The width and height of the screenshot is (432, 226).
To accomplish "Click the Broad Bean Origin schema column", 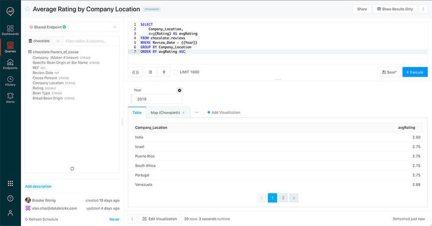I will click(53, 98).
